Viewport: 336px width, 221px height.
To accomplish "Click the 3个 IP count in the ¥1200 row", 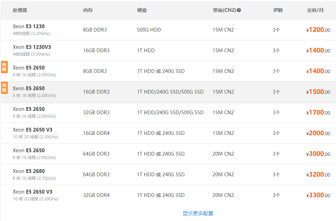I will pos(276,30).
